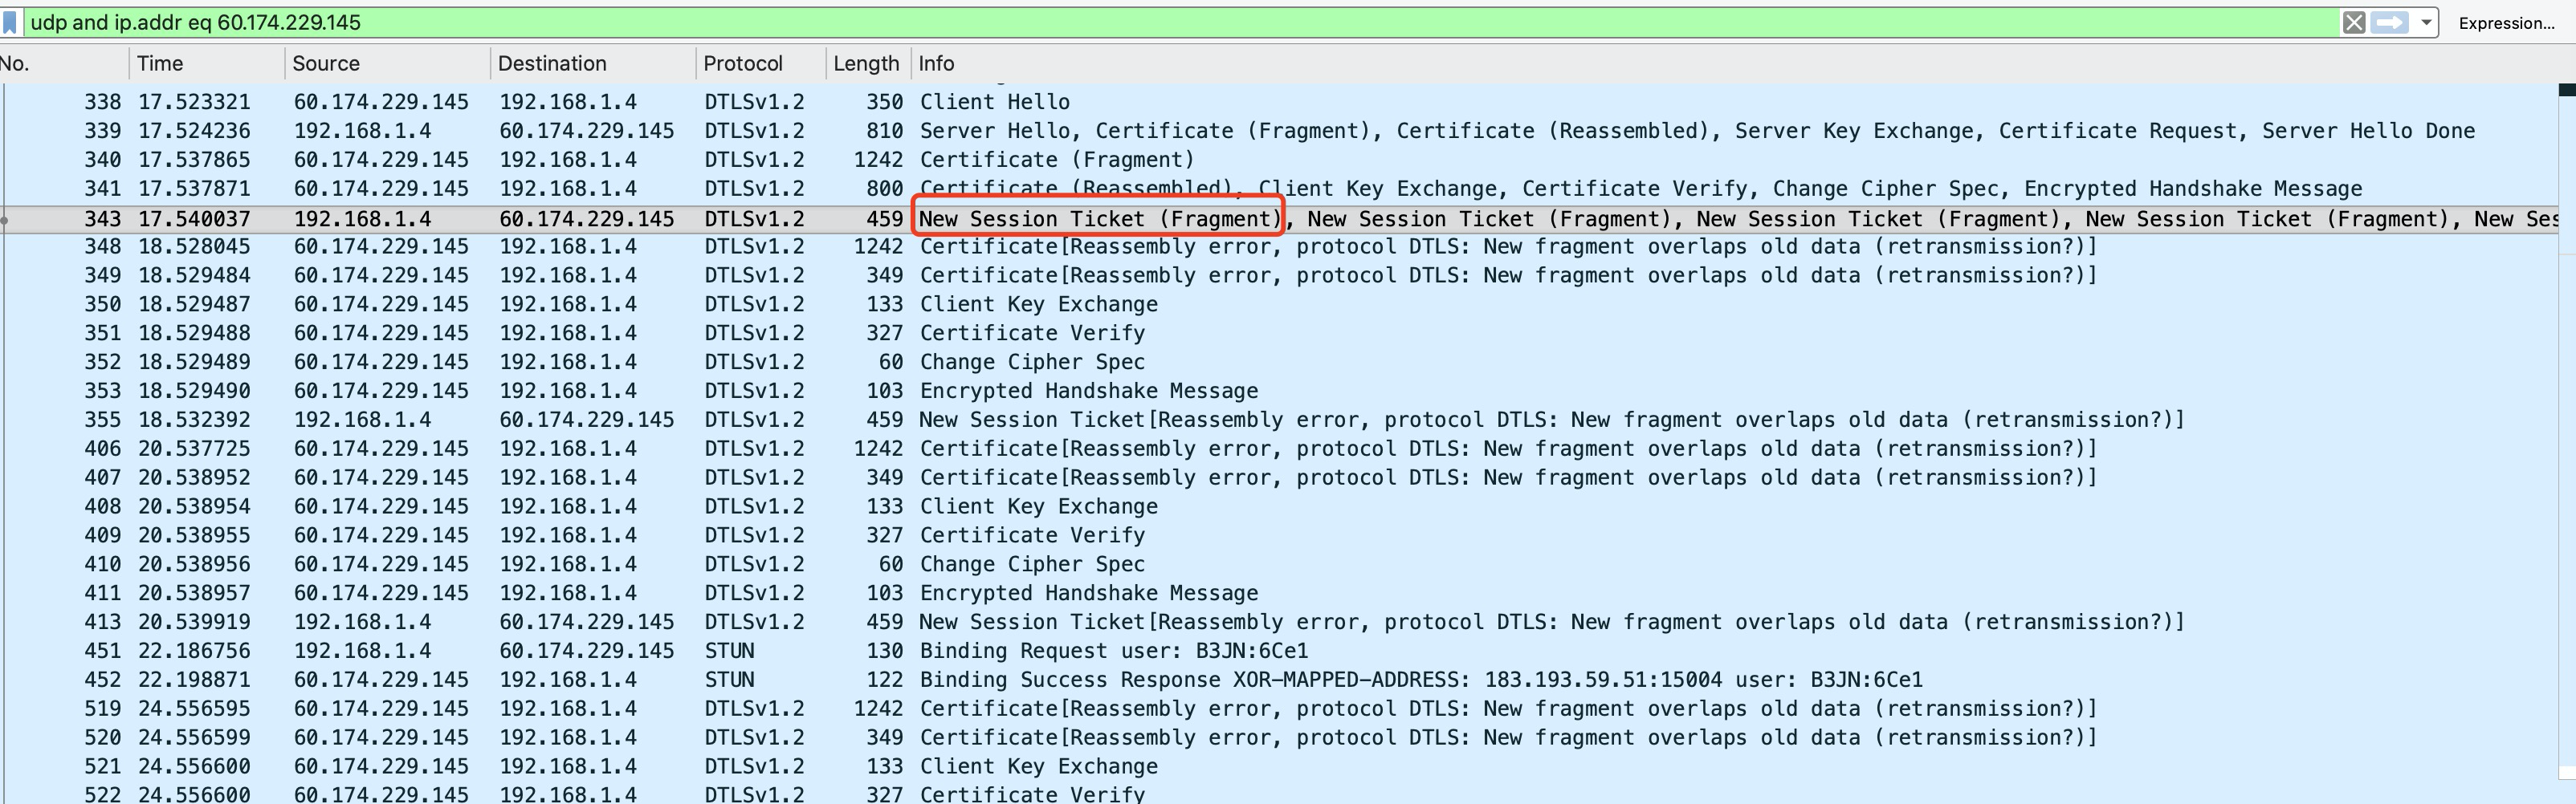2576x804 pixels.
Task: Select packet 411 Encrypted Handshake Message
Action: [x=1280, y=595]
